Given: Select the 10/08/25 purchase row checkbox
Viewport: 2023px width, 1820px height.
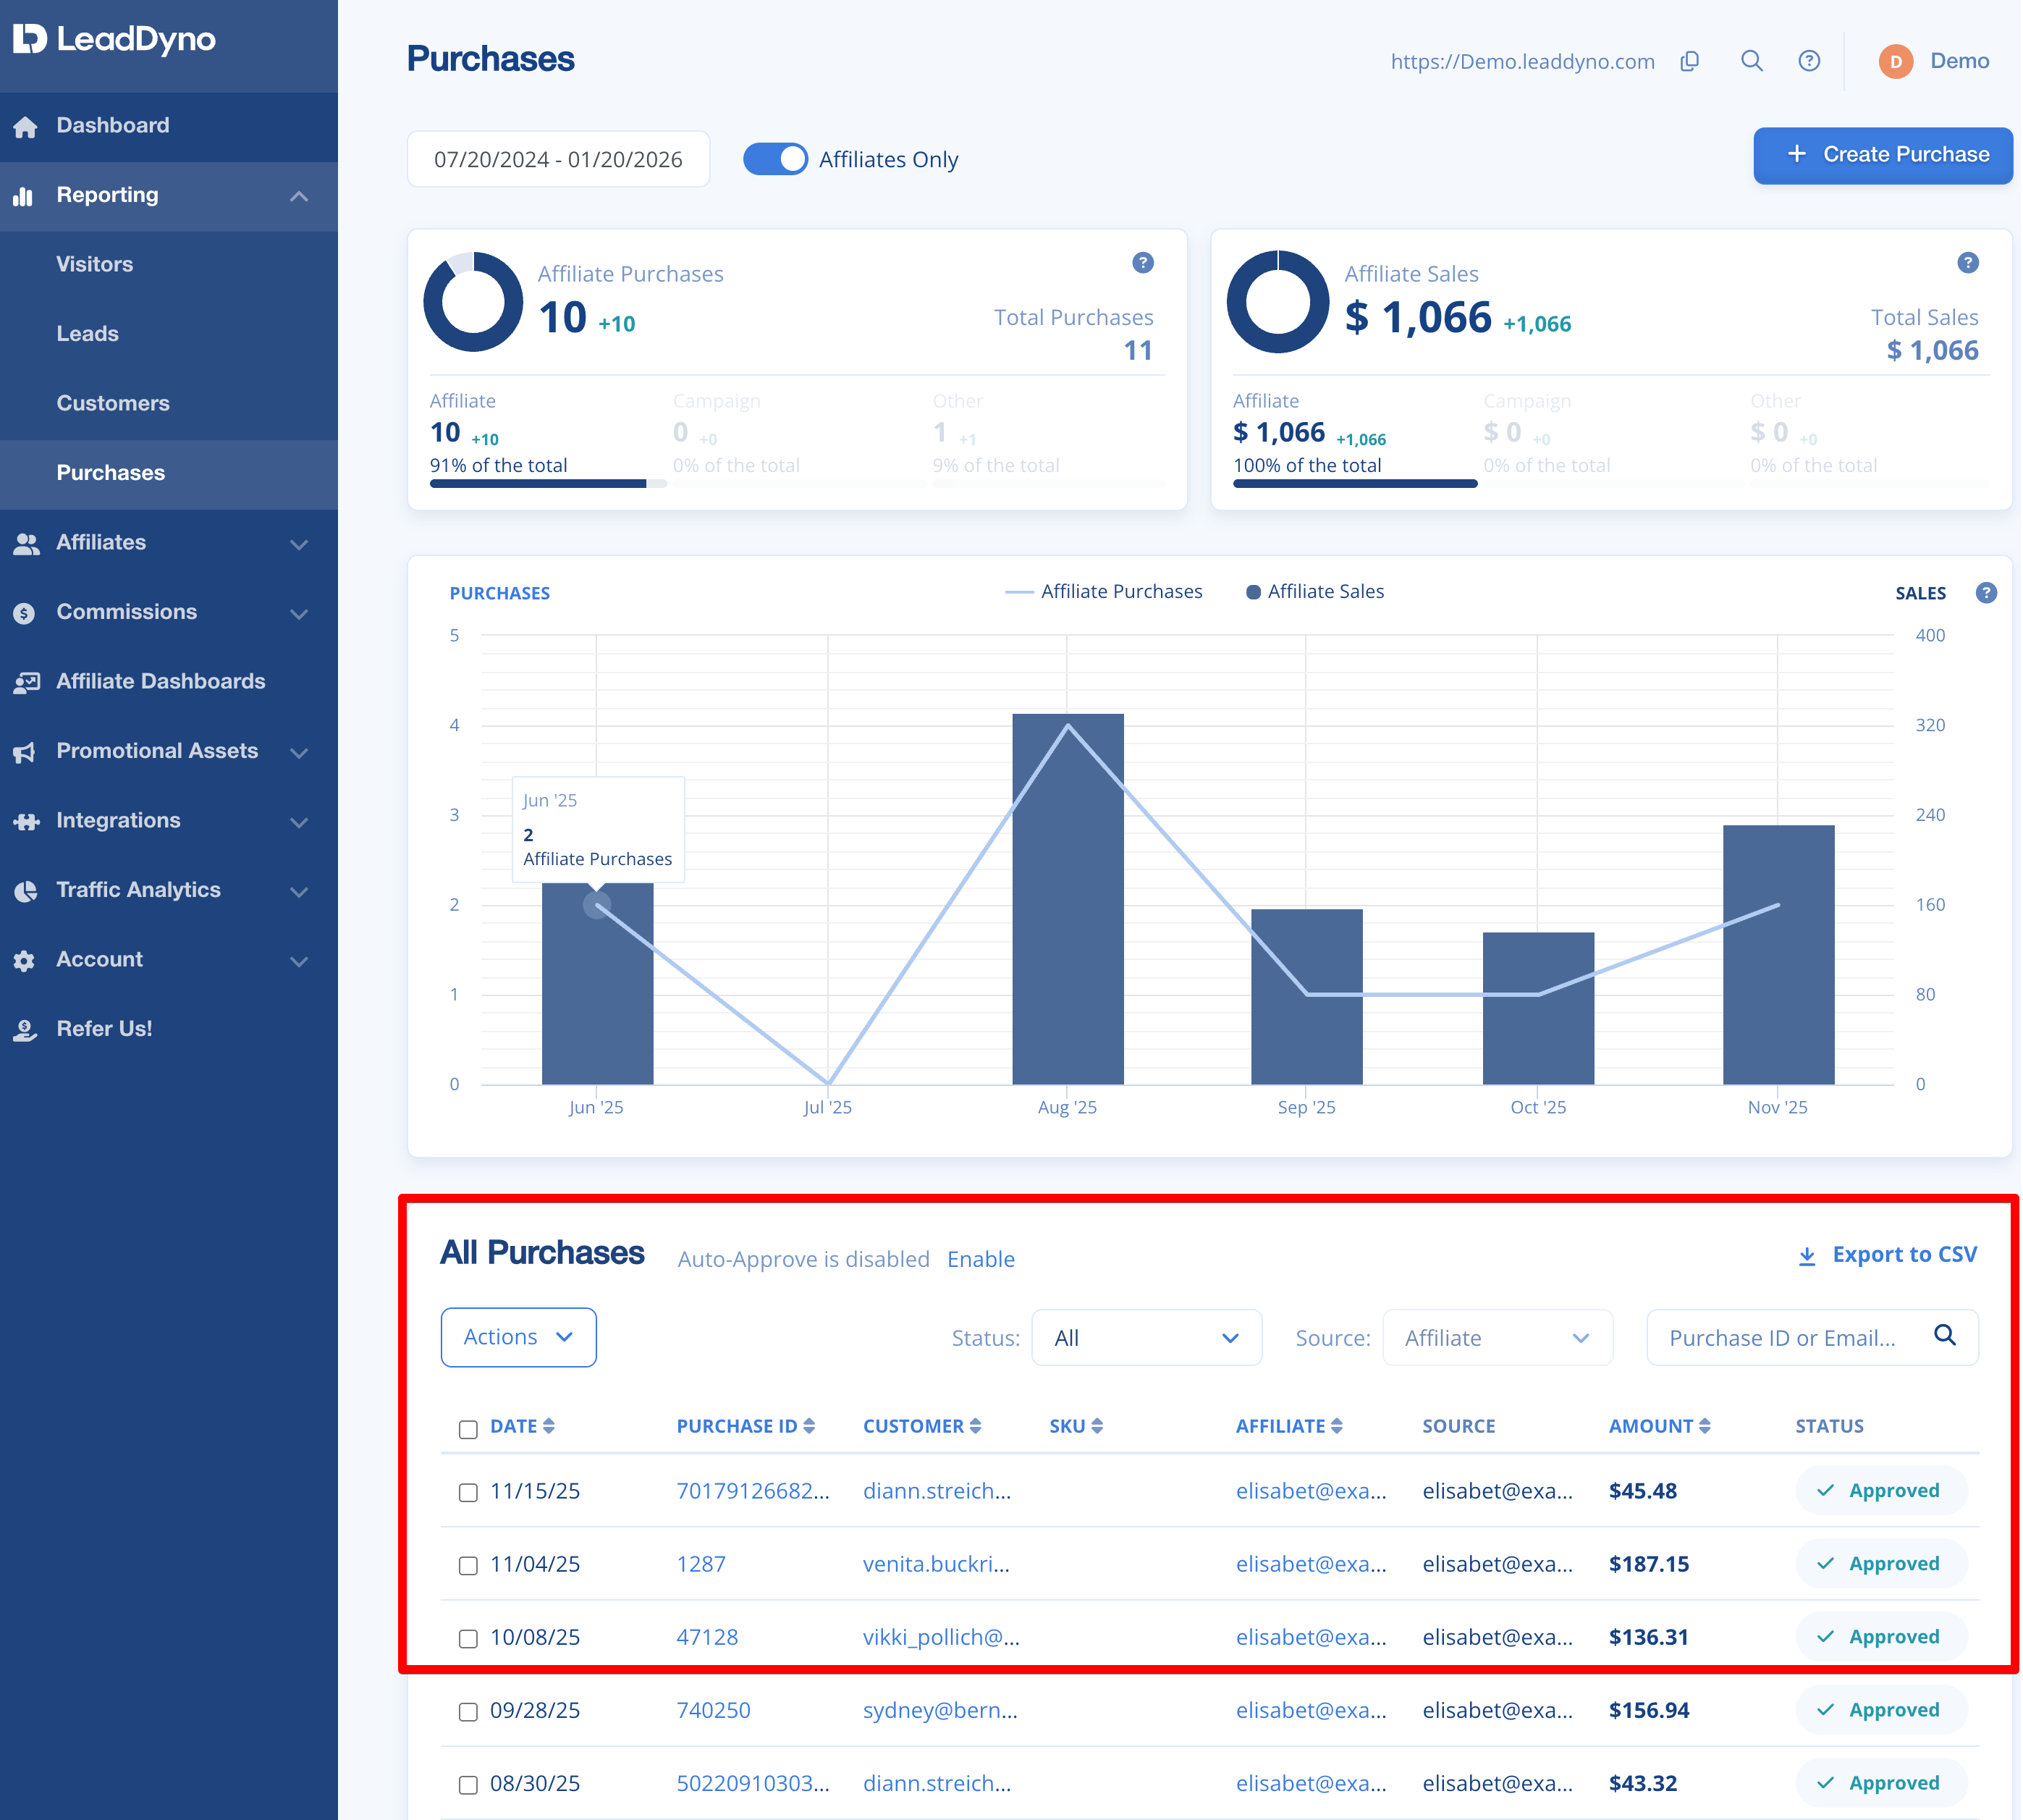Looking at the screenshot, I should [468, 1638].
